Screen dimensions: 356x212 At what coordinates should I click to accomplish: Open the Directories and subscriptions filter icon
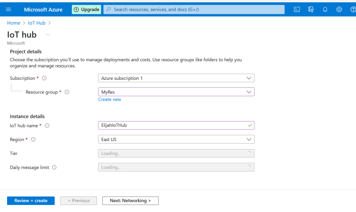tap(311, 9)
